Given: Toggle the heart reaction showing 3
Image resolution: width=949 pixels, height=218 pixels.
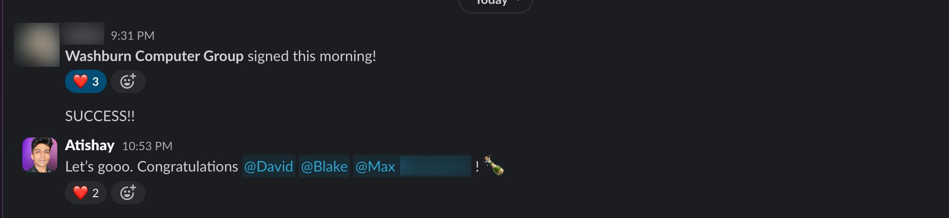Looking at the screenshot, I should tap(86, 81).
